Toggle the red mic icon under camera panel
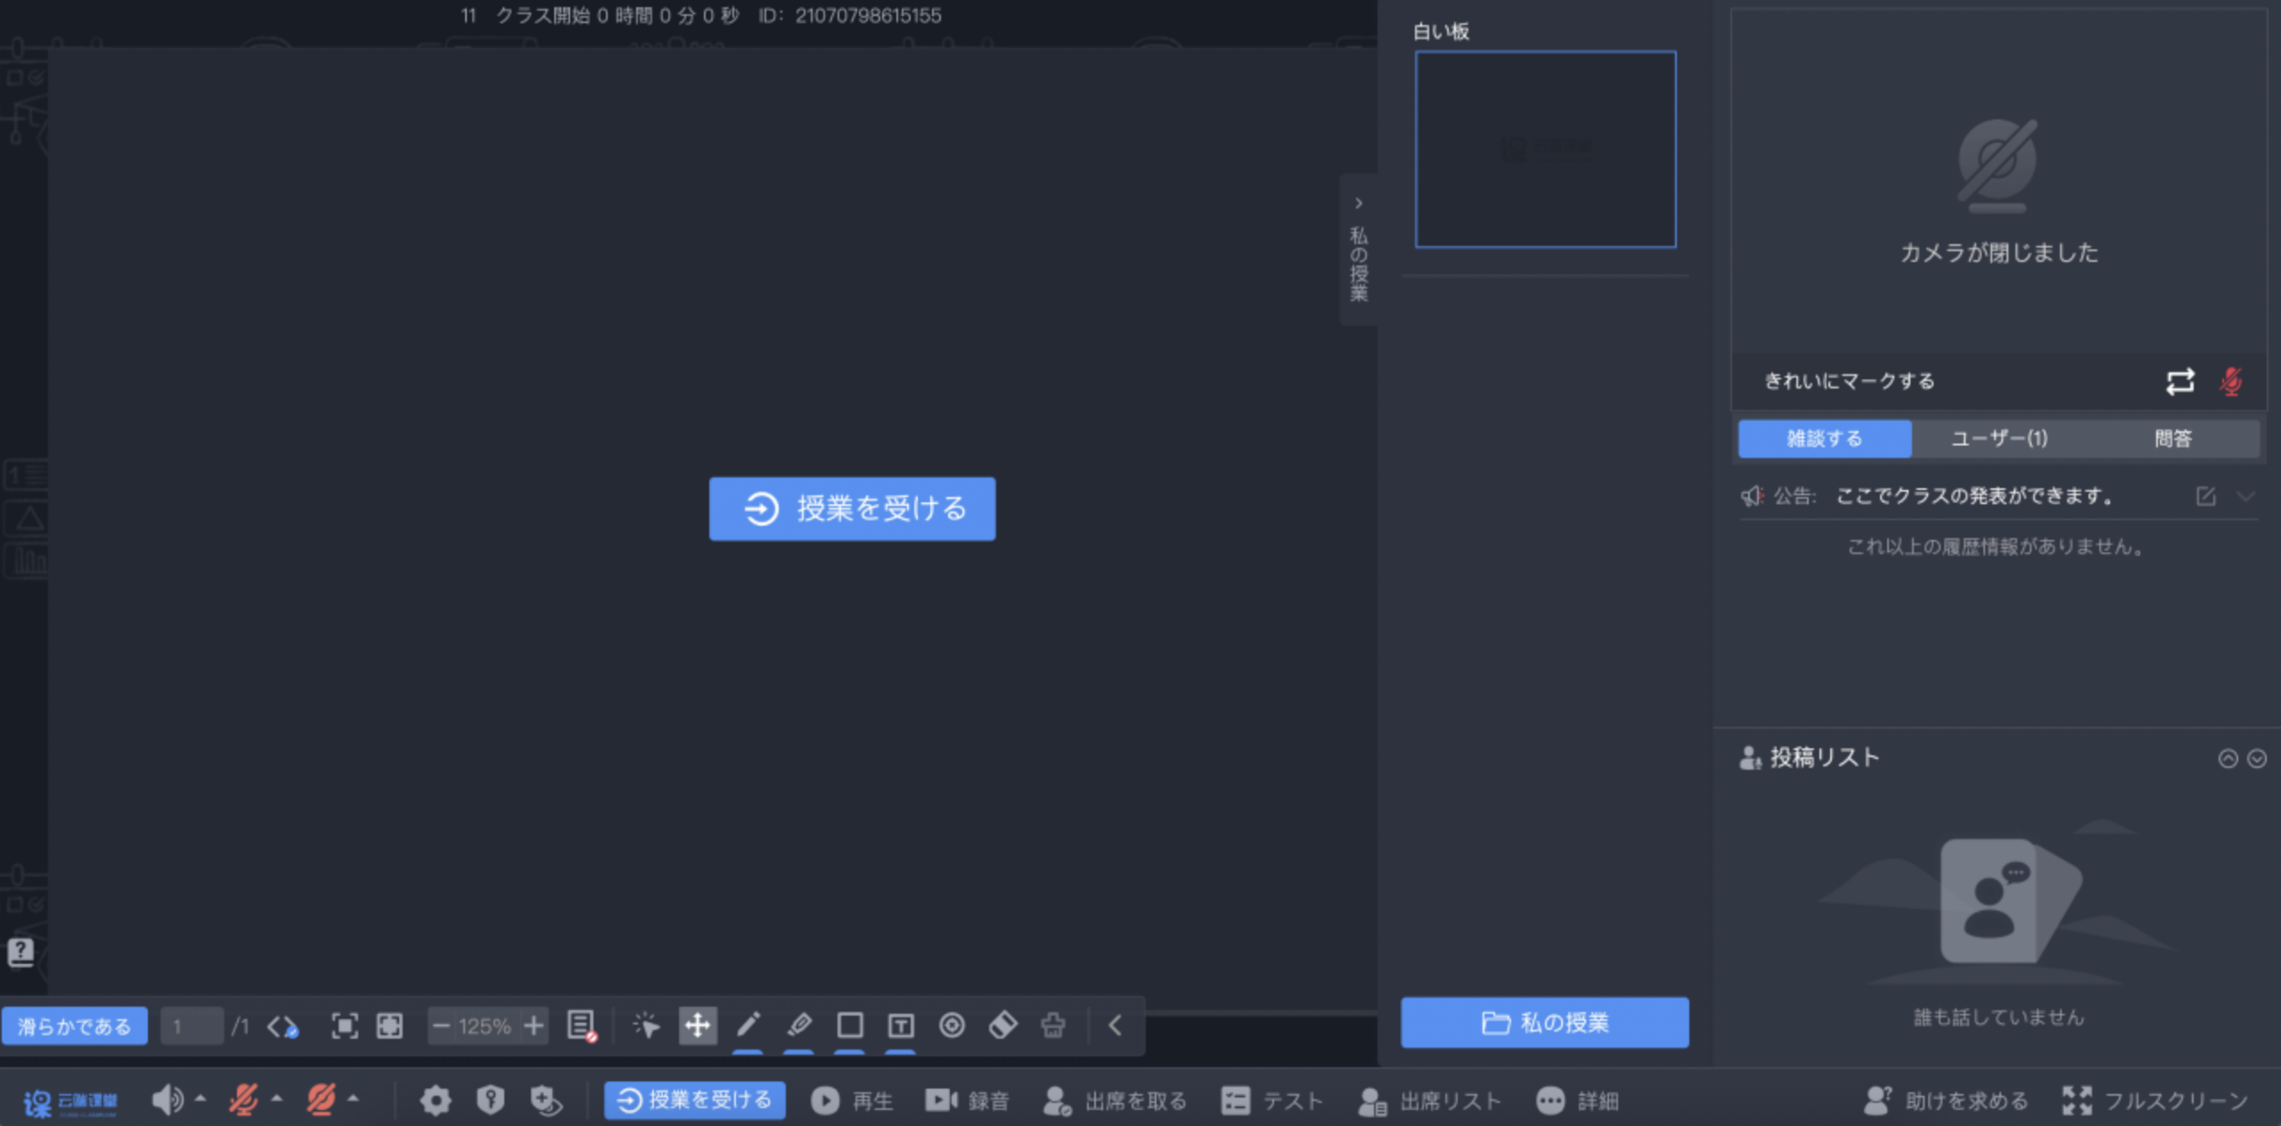The height and width of the screenshot is (1126, 2281). point(2231,381)
